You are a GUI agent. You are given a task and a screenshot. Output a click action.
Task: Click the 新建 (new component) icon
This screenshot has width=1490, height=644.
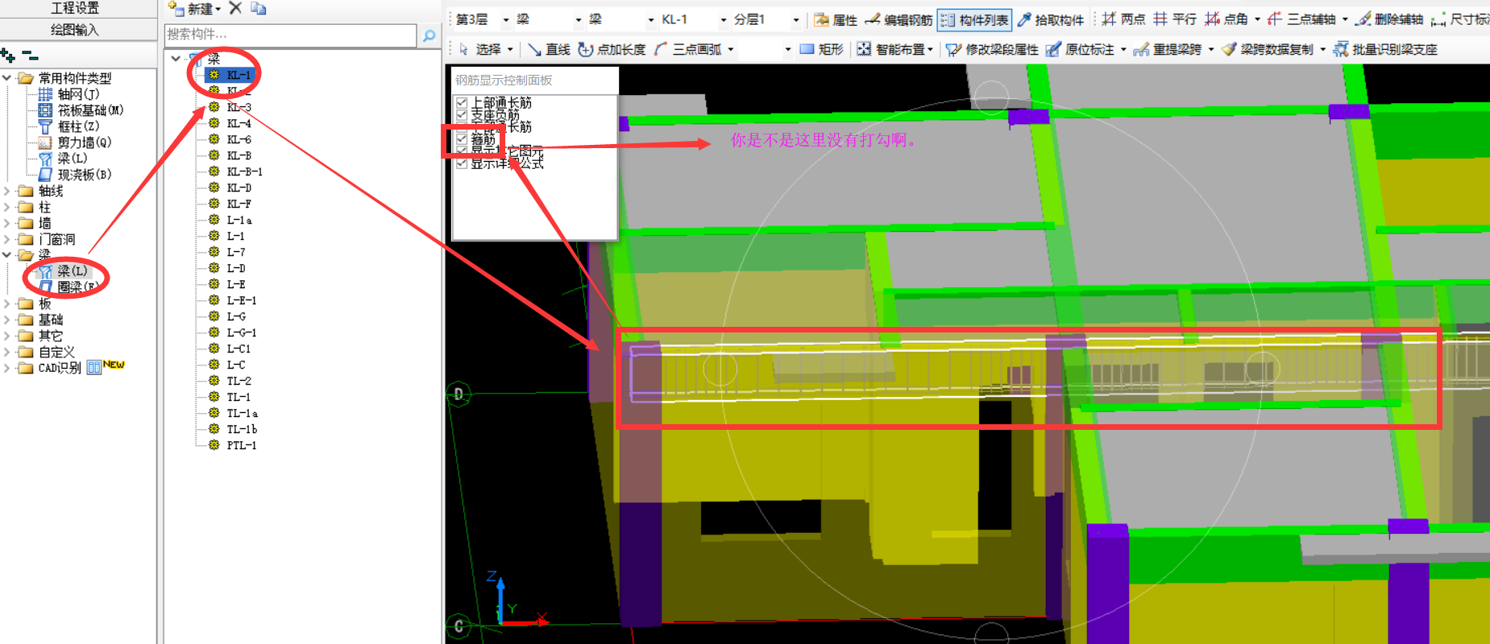point(176,9)
